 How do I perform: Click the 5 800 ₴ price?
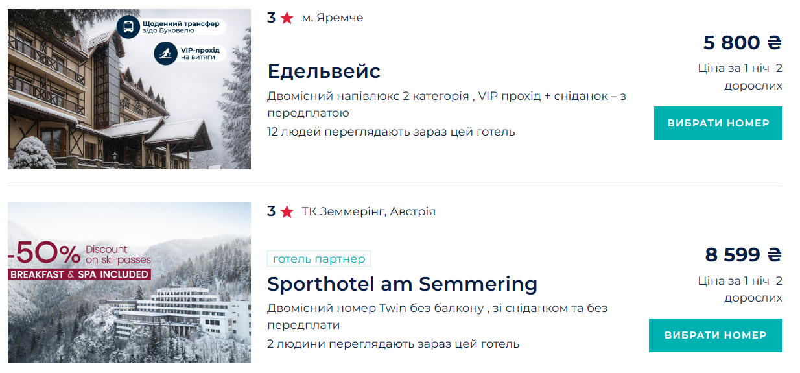click(x=742, y=43)
